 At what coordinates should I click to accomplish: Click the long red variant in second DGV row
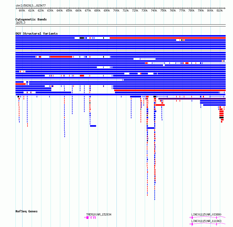click(168, 38)
